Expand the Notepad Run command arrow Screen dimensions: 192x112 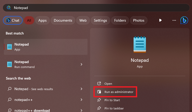pos(81,64)
